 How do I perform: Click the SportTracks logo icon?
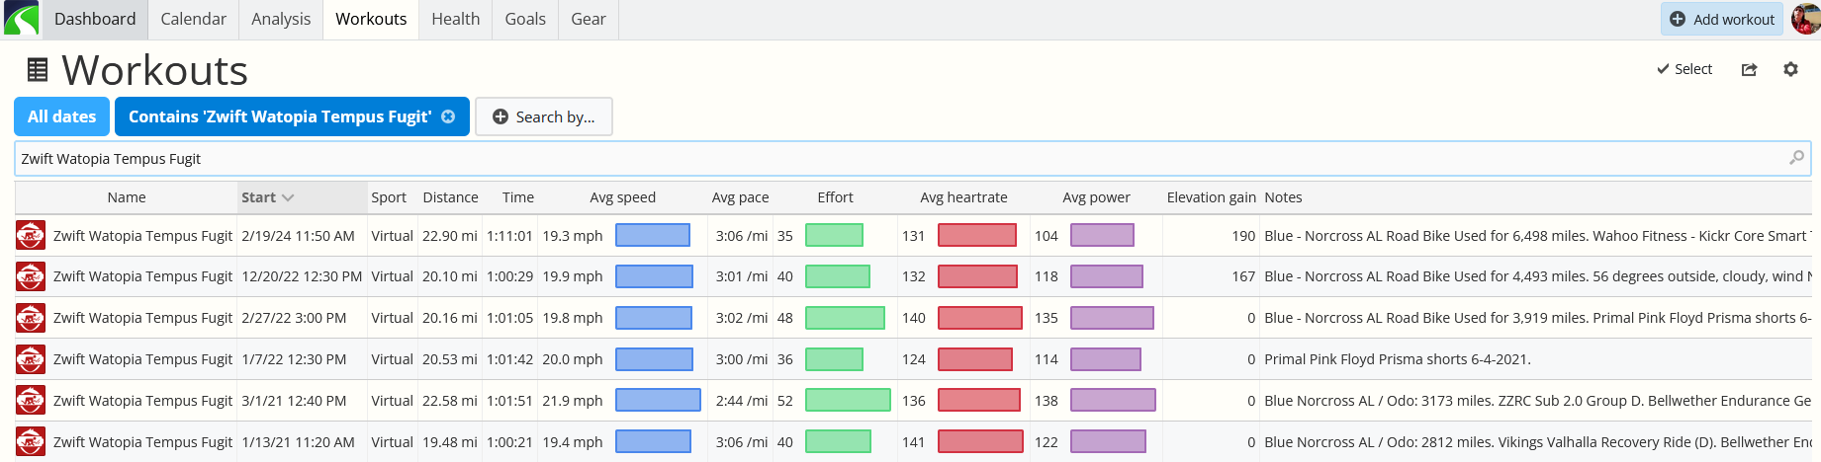(20, 19)
